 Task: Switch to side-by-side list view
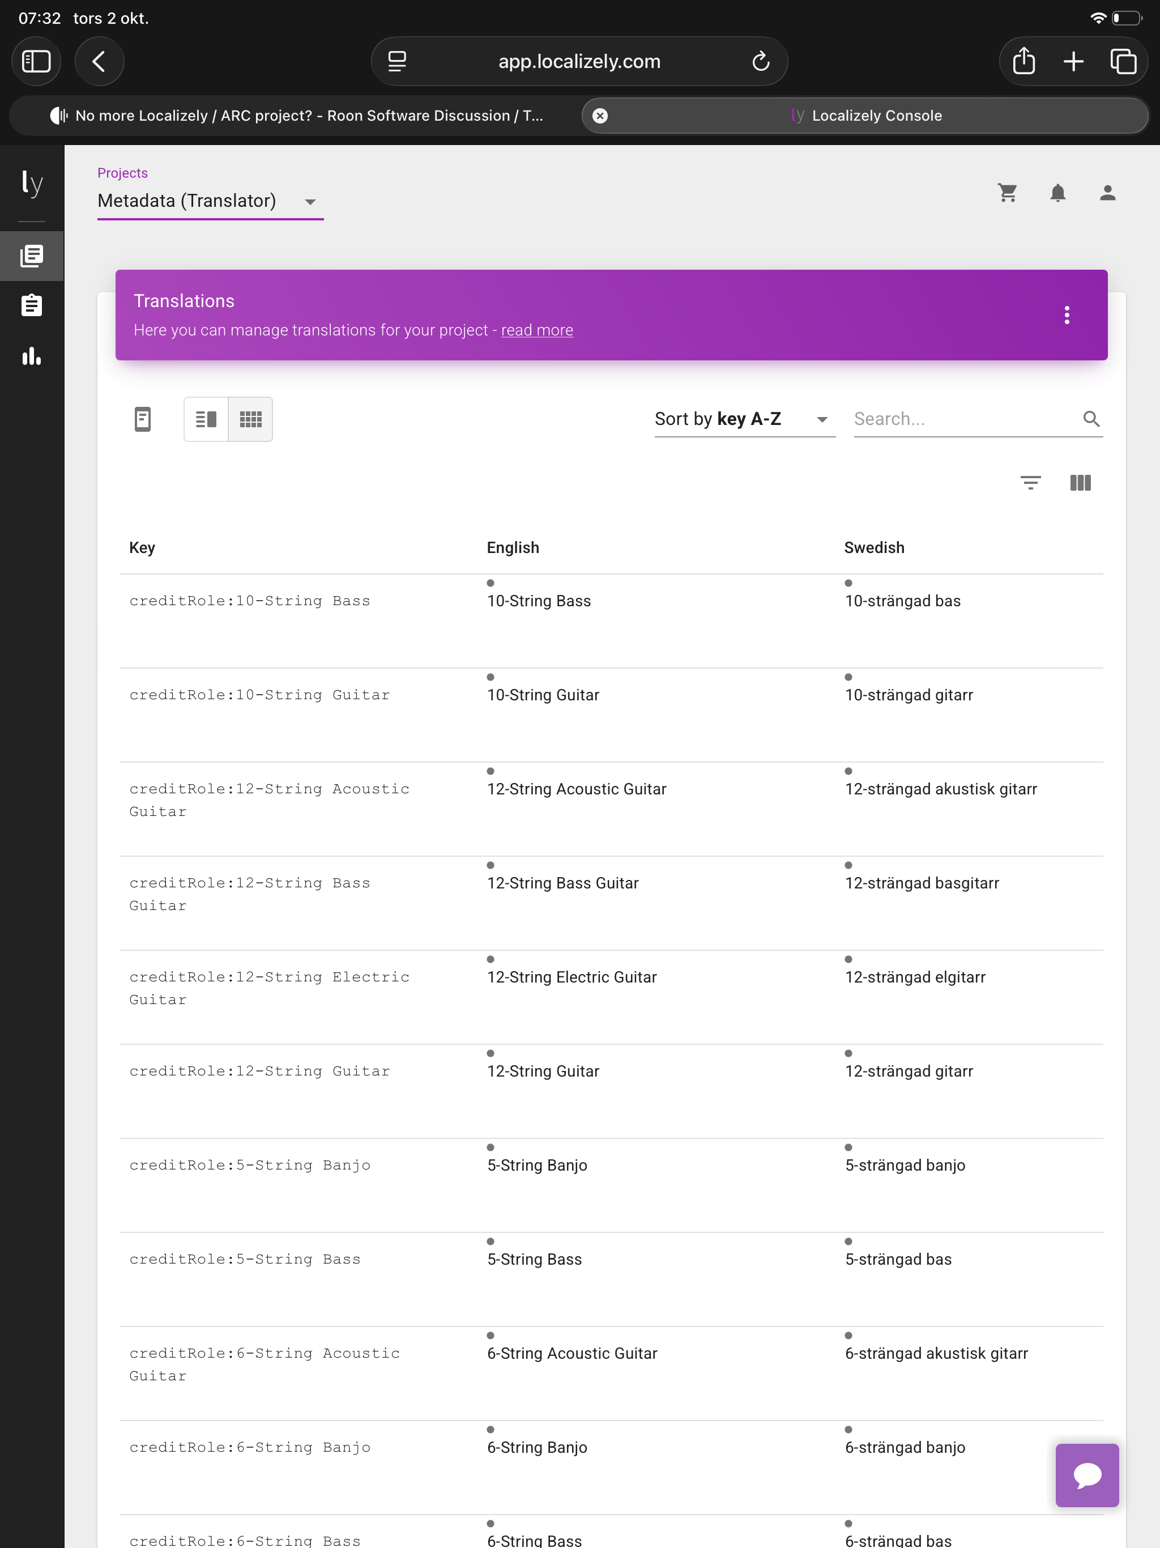point(206,419)
